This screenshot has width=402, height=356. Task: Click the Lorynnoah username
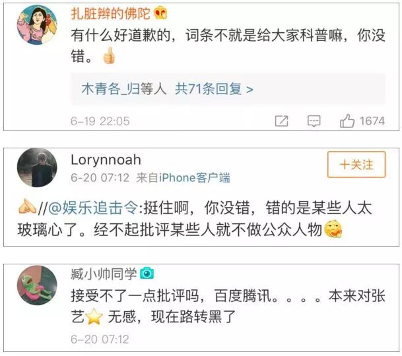(x=106, y=160)
